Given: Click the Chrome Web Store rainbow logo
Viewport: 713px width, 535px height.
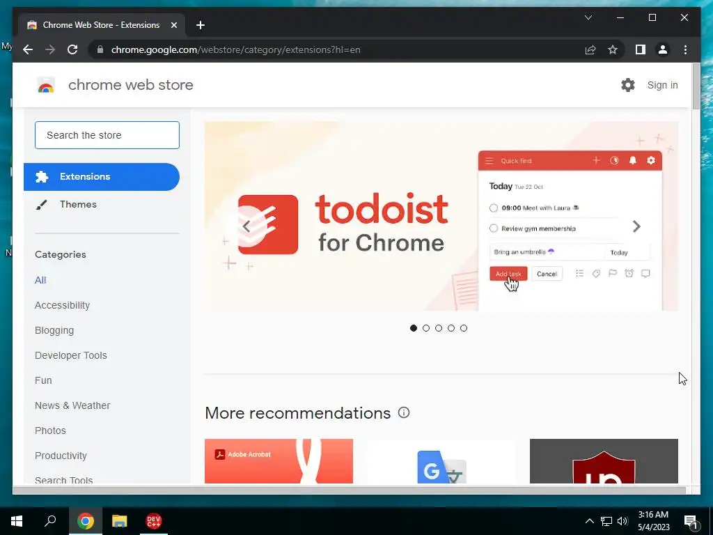Looking at the screenshot, I should [x=46, y=85].
